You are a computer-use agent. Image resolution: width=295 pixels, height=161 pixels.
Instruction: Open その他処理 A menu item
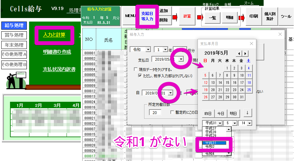(14, 54)
